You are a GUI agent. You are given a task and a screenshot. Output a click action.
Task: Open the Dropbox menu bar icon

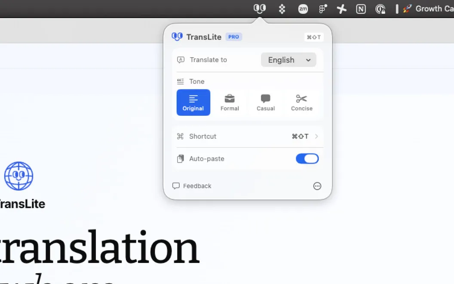[x=282, y=9]
